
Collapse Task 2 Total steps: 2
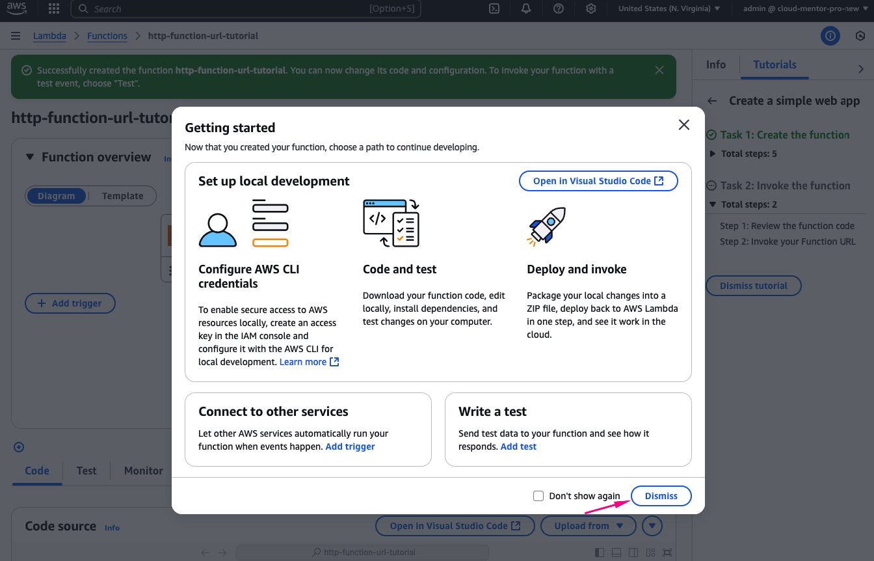[713, 205]
